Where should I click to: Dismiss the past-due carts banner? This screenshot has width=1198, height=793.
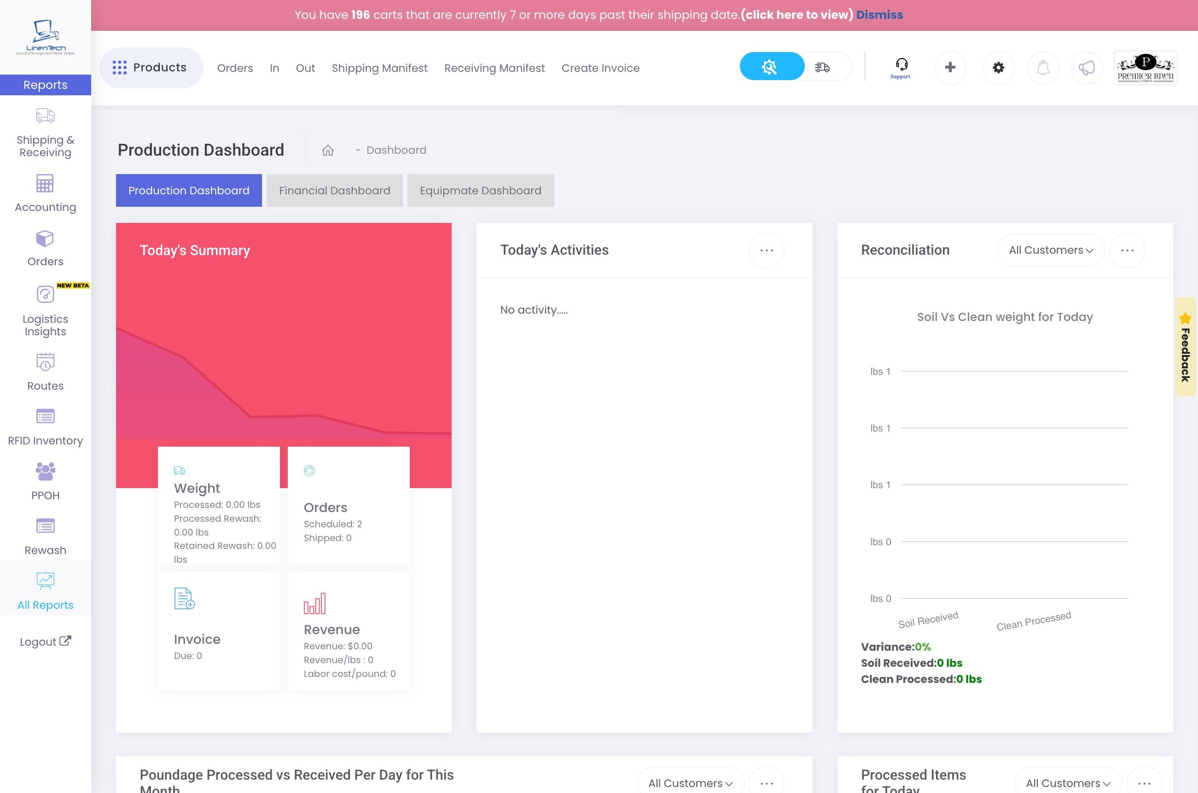[879, 15]
